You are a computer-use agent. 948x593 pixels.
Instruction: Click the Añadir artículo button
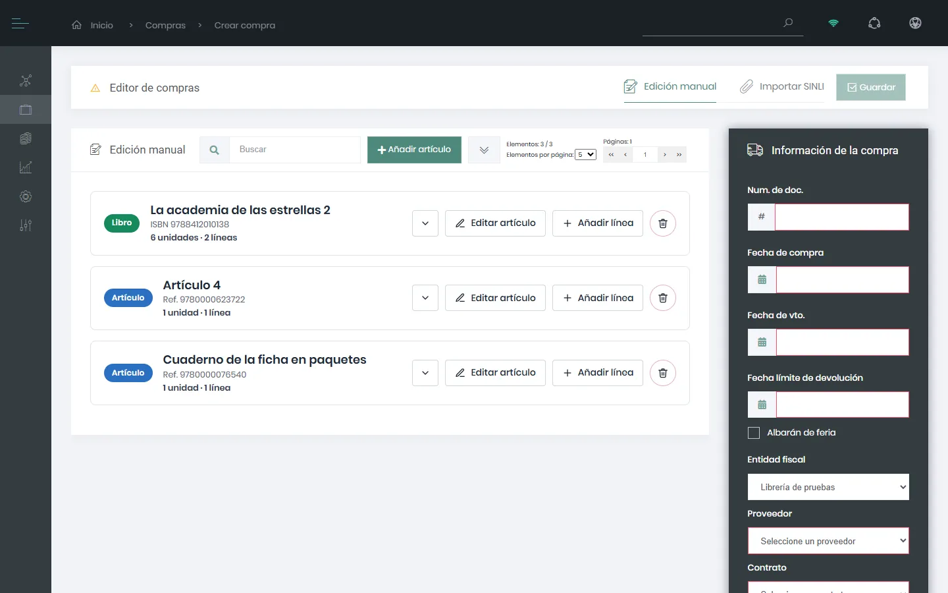tap(414, 150)
